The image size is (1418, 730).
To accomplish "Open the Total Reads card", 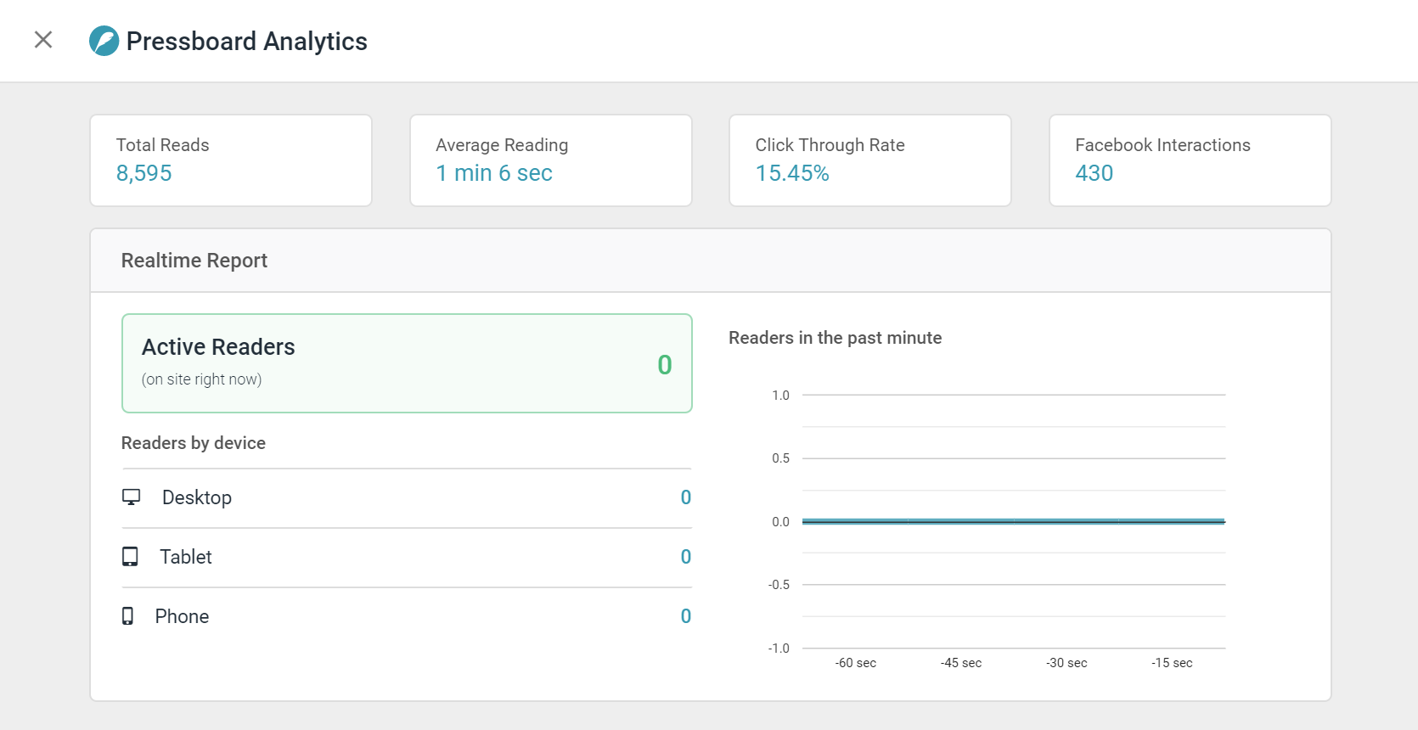I will 231,160.
